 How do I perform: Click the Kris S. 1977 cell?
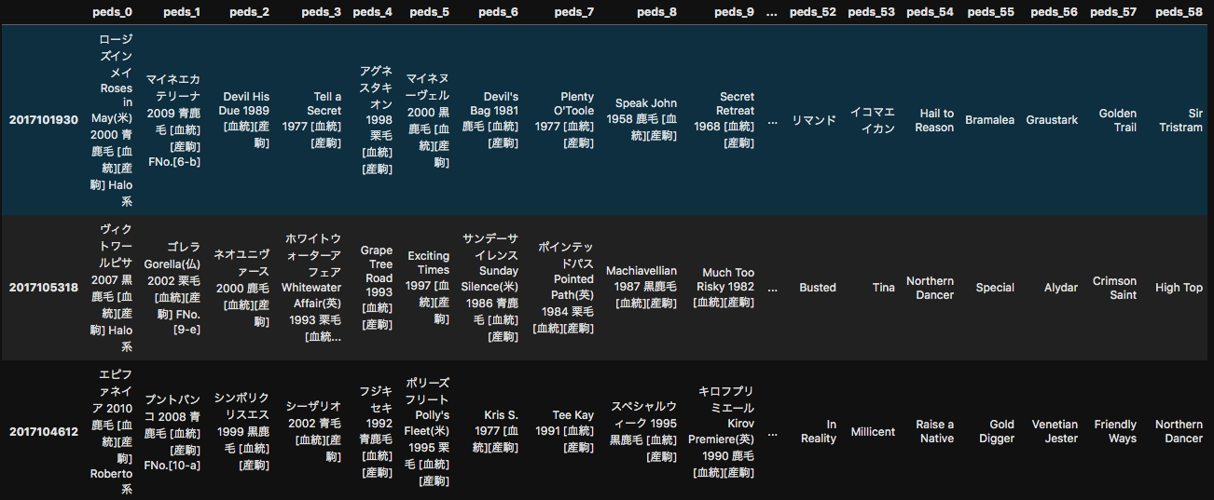(x=496, y=432)
